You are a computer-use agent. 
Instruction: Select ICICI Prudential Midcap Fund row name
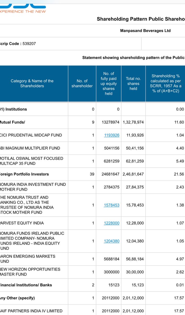point(31,135)
